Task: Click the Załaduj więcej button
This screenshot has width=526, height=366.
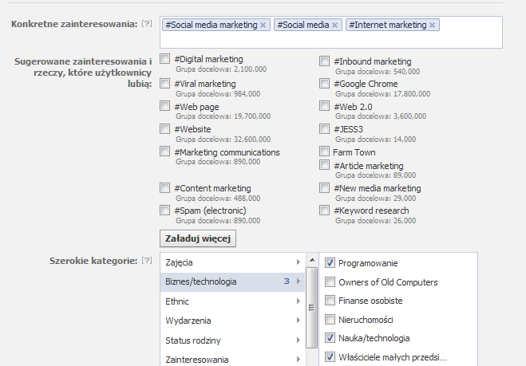Action: (197, 238)
